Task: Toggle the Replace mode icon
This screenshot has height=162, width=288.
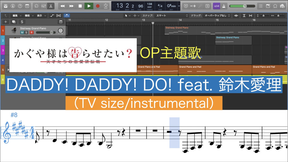Action: point(186,6)
